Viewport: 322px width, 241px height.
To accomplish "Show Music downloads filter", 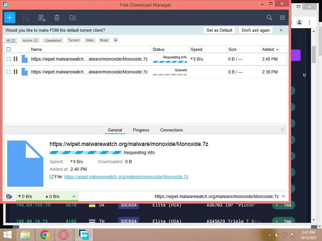I will [x=104, y=40].
